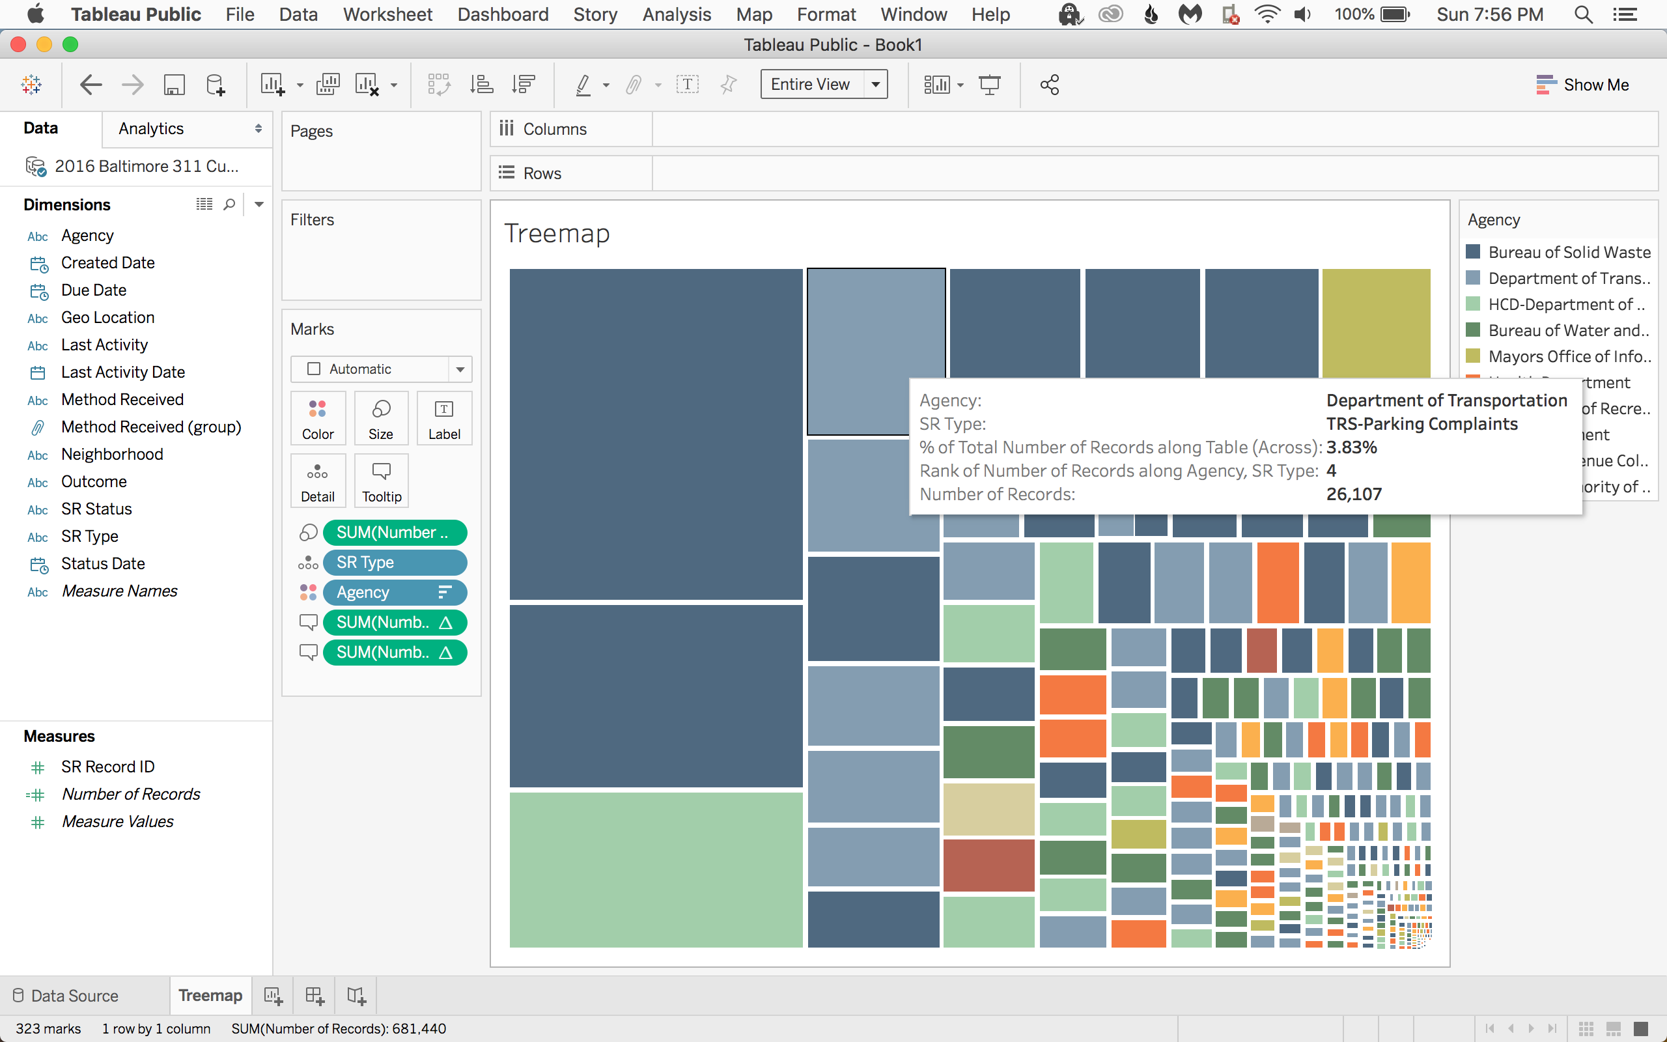Image resolution: width=1667 pixels, height=1042 pixels.
Task: Undo with the back arrow icon
Action: point(91,85)
